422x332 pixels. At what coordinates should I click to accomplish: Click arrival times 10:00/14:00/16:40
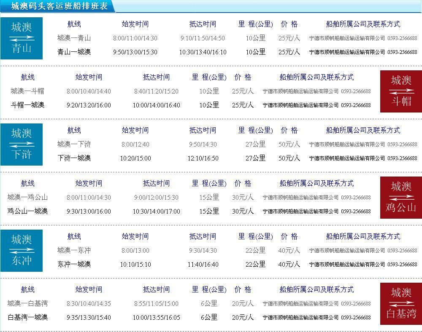point(156,105)
